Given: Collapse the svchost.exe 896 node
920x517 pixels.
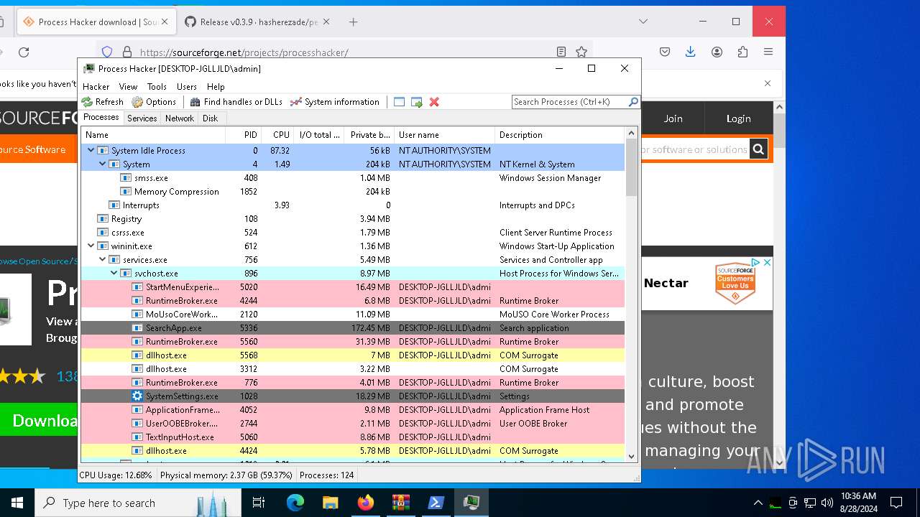Looking at the screenshot, I should 114,273.
